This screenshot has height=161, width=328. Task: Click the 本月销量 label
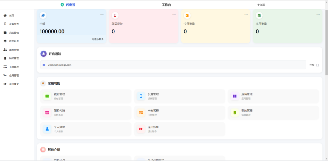[261, 24]
